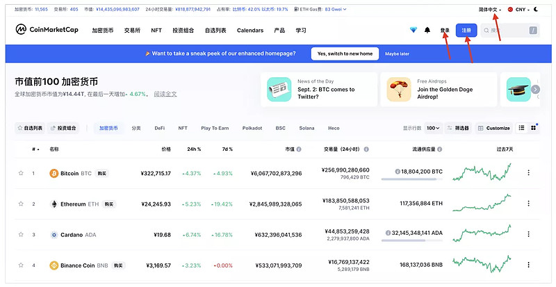Screen dimensions: 556x287
Task: Click the Cardano circulating supply progress bar
Action: coord(411,240)
